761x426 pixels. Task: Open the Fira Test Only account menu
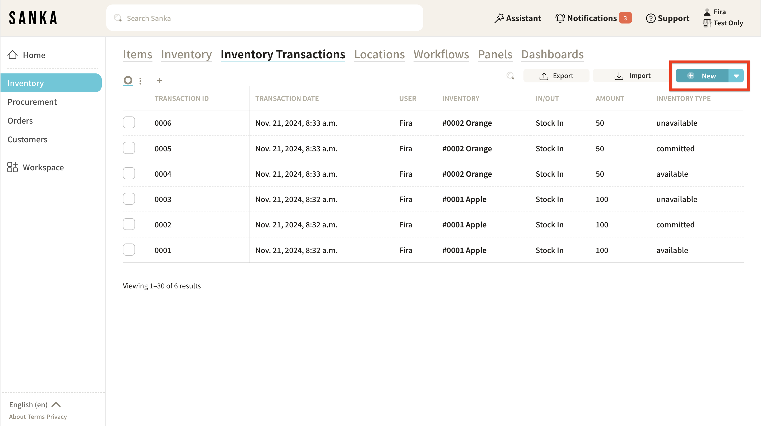pos(723,17)
